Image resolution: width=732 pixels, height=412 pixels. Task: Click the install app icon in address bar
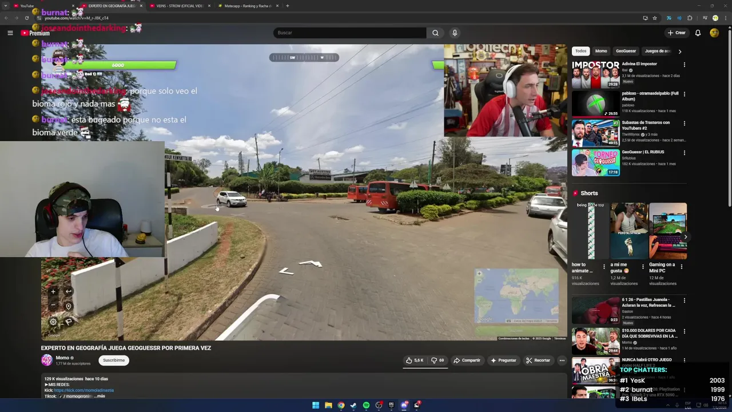tap(645, 18)
